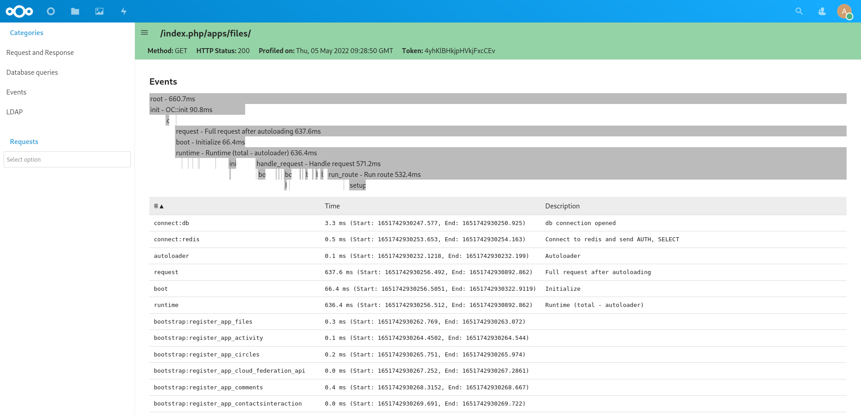This screenshot has width=861, height=415.
Task: Open the Photos app icon
Action: (x=99, y=11)
